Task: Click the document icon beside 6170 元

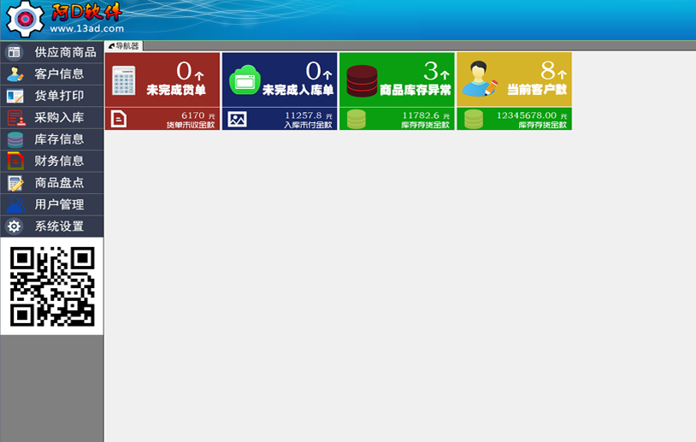Action: (x=119, y=119)
